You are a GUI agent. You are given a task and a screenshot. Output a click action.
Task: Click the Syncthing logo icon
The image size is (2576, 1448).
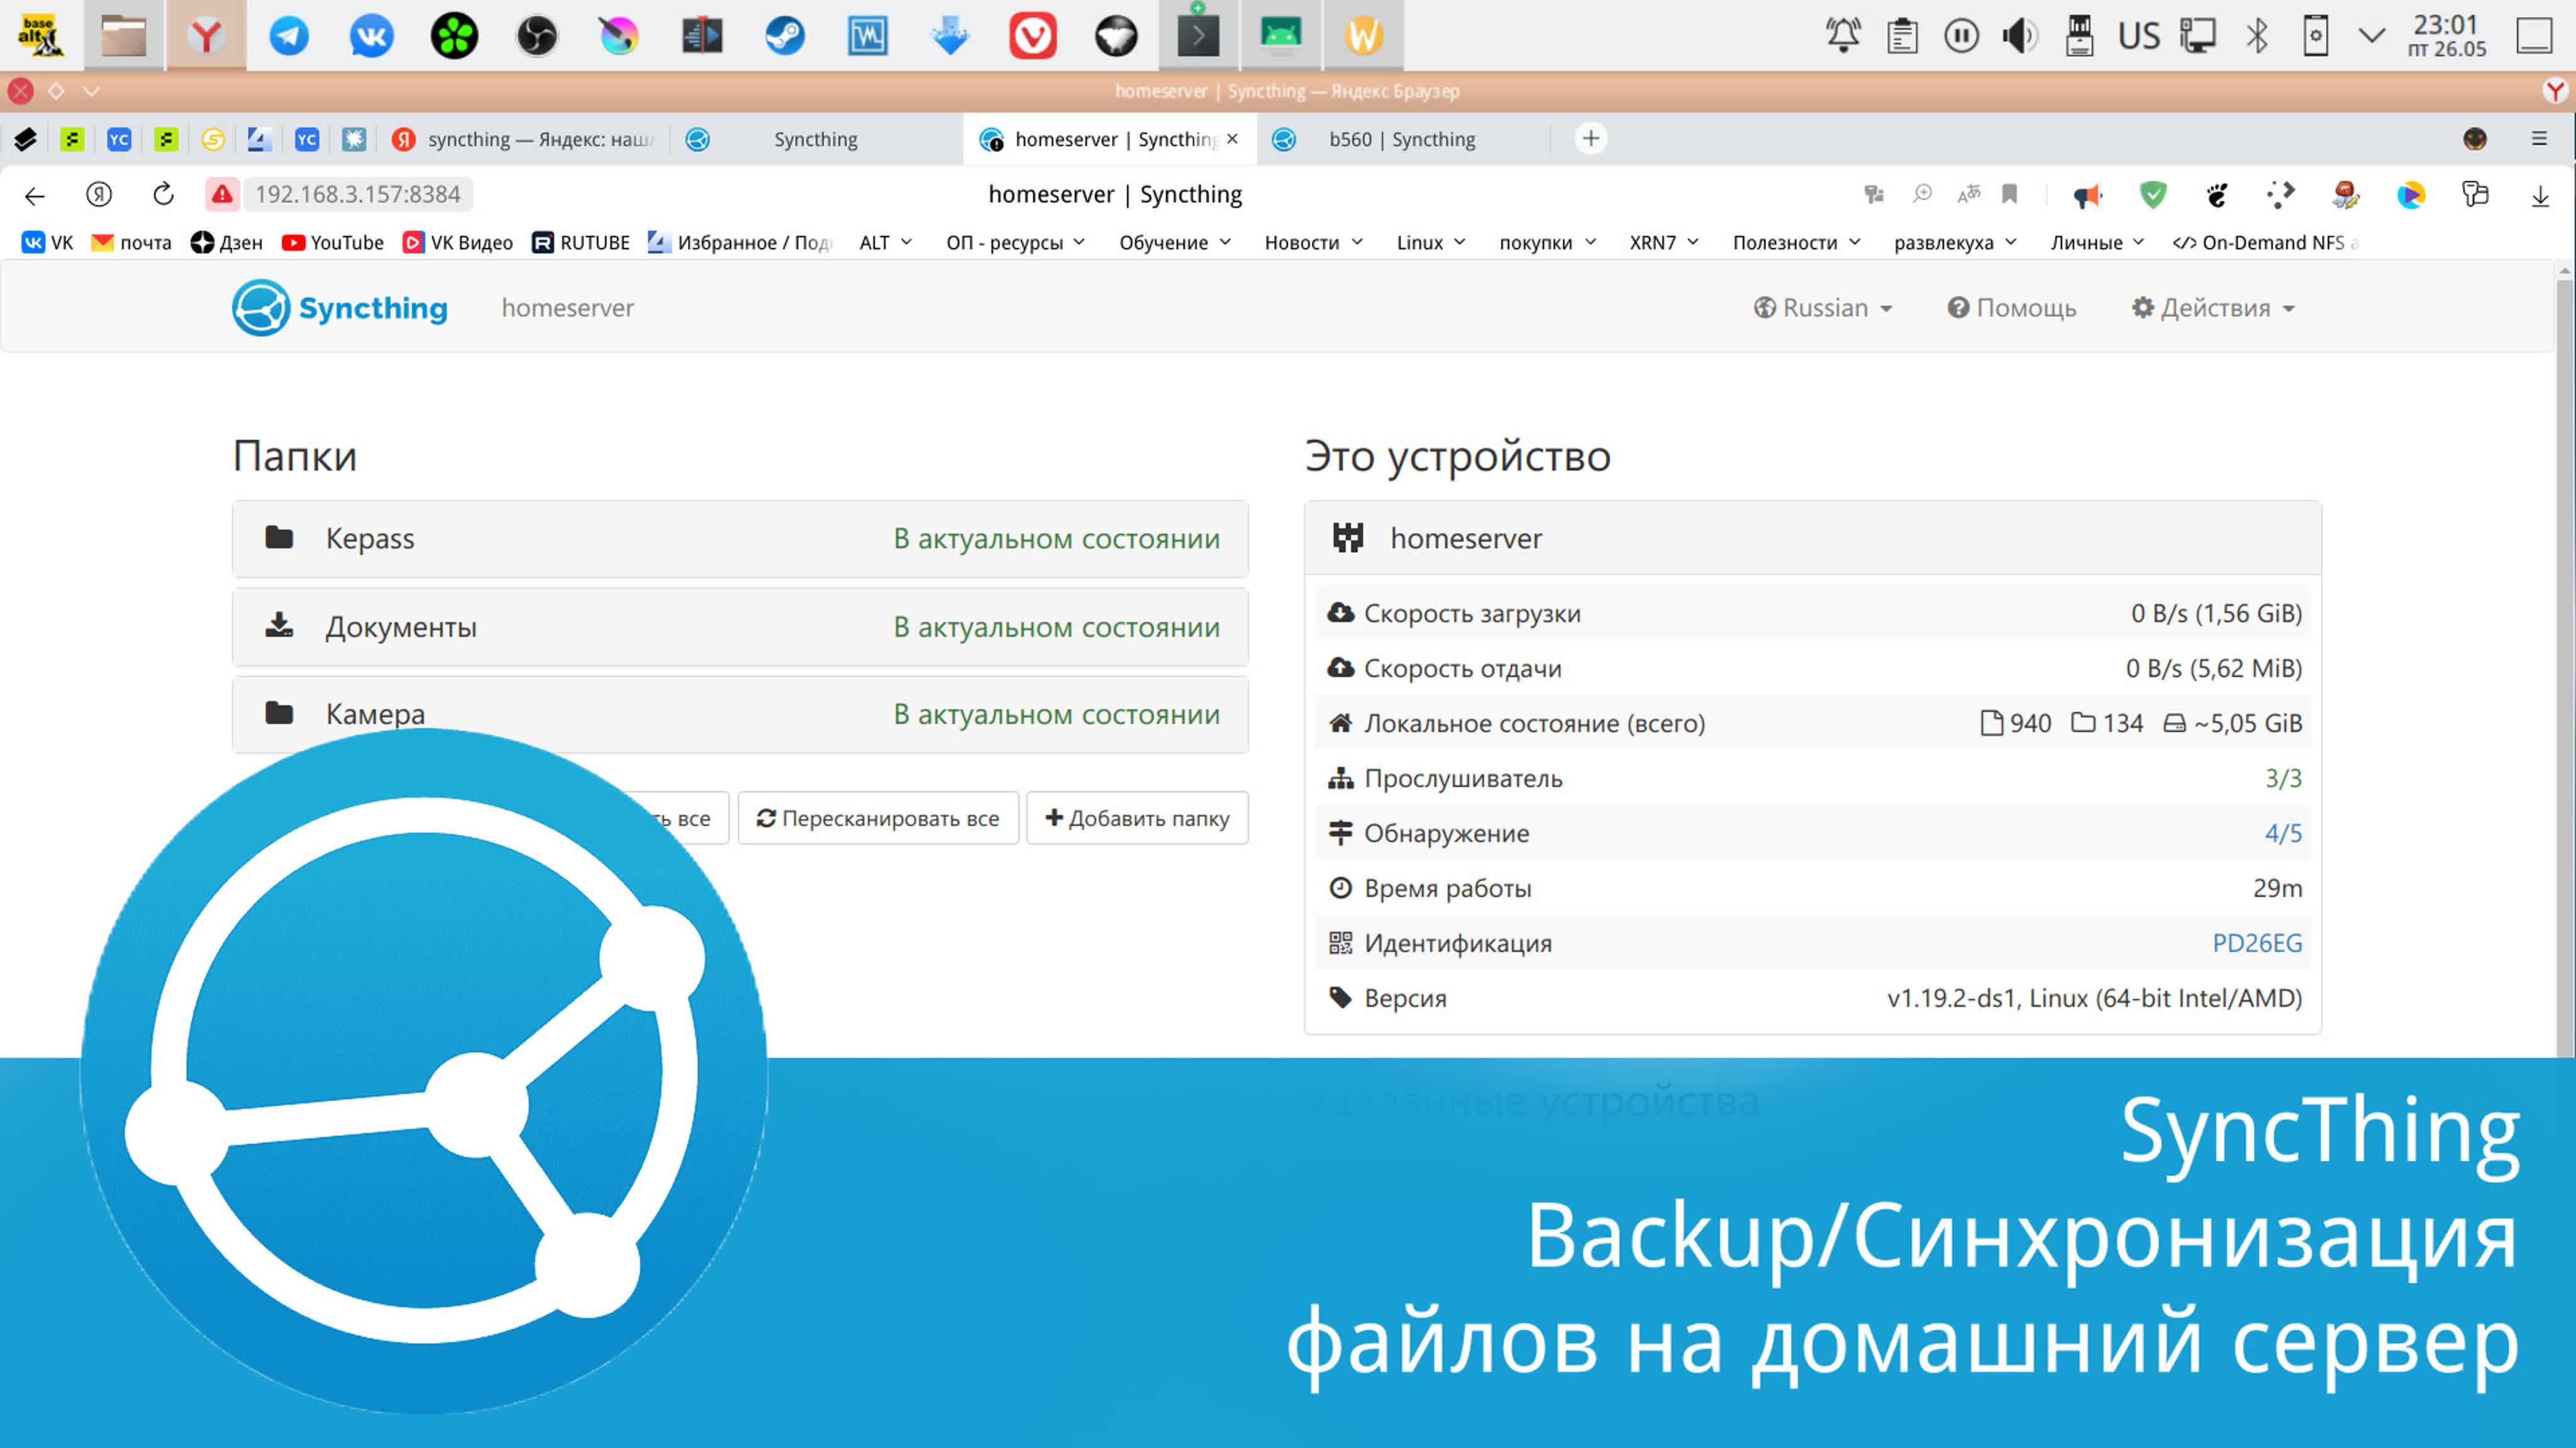262,307
